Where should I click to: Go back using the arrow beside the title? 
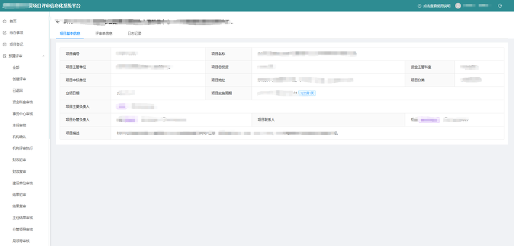58,22
